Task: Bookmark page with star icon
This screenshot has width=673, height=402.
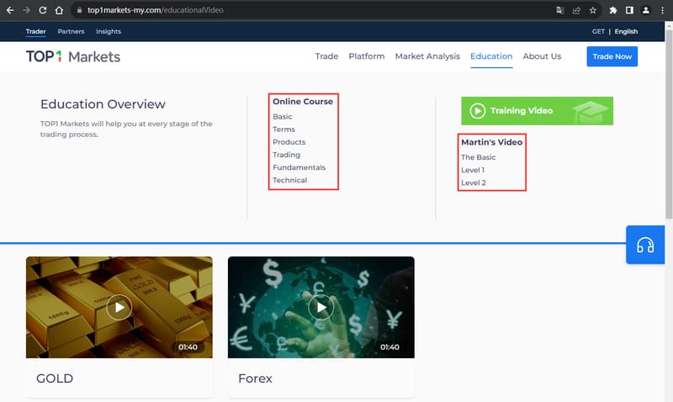Action: [593, 10]
